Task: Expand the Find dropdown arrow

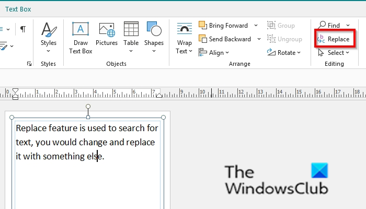Action: (348, 25)
